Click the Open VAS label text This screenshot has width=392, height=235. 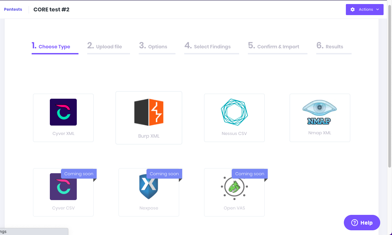[x=234, y=208]
